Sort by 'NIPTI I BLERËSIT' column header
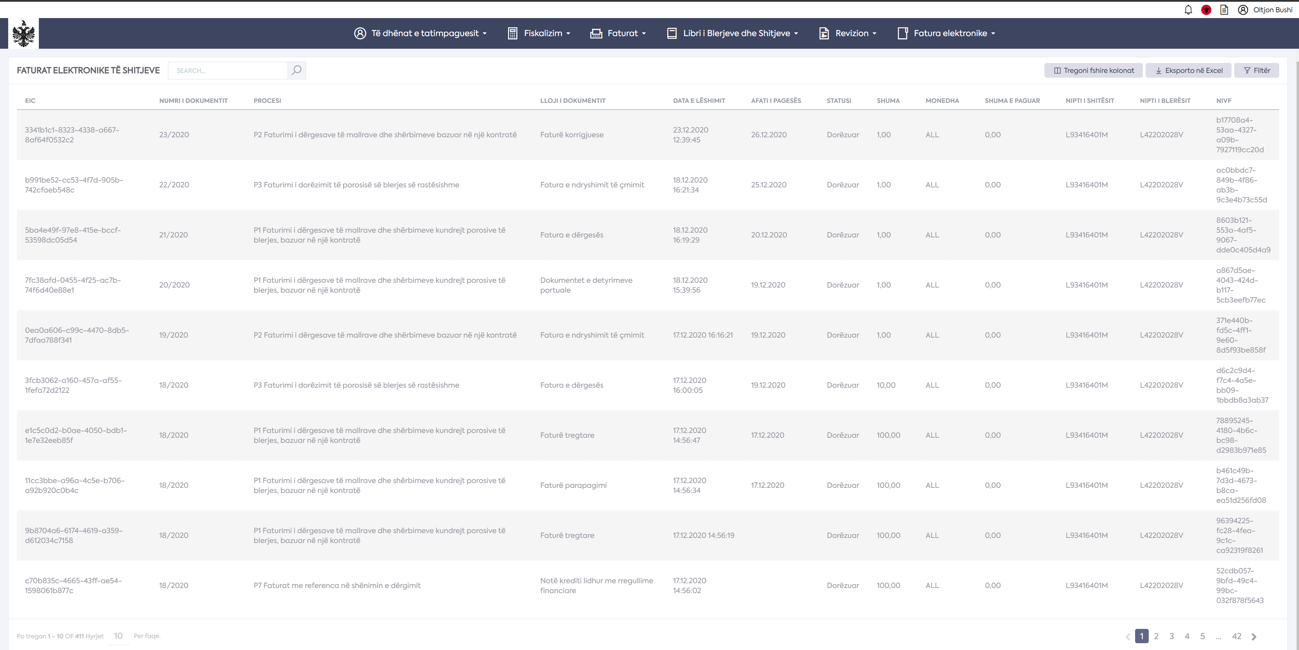This screenshot has height=650, width=1299. click(x=1165, y=100)
